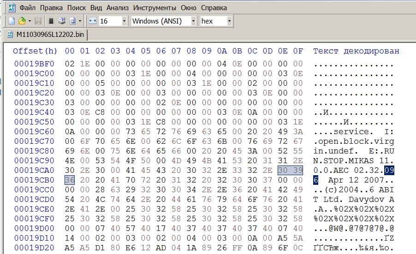Click column header 07
The image size is (416, 254).
176,51
